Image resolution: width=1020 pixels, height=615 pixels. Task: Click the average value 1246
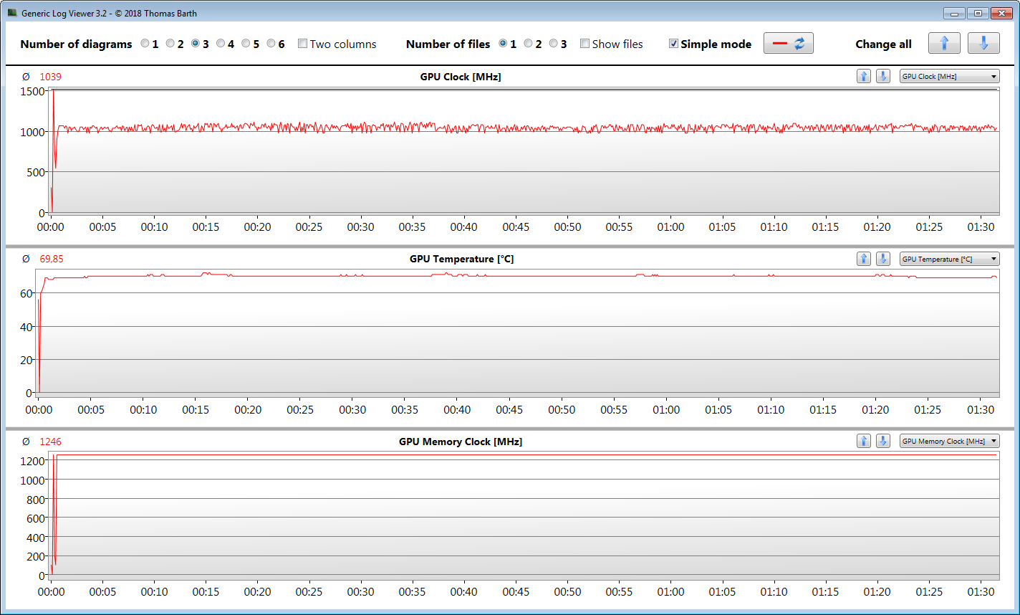50,442
